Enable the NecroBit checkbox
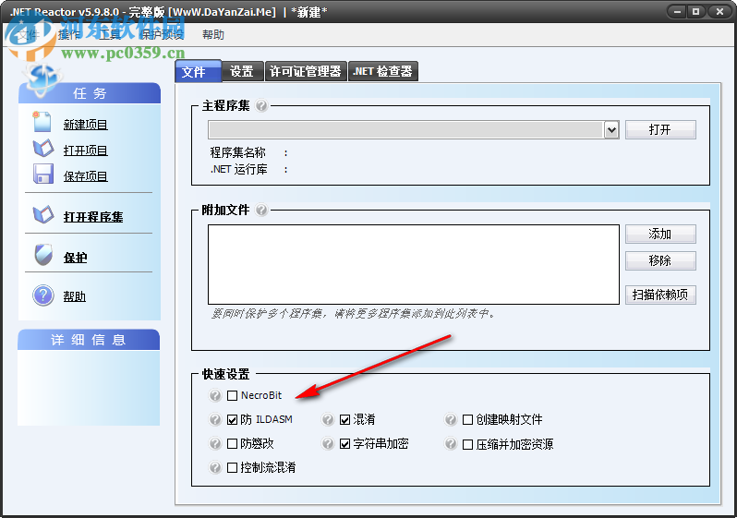The image size is (737, 518). click(232, 396)
